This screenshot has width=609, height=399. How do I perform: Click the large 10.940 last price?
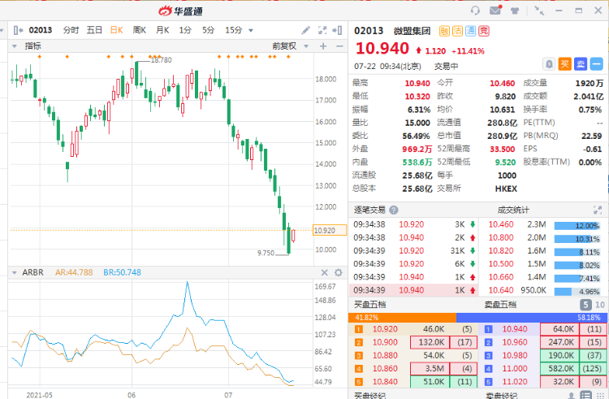pyautogui.click(x=382, y=49)
